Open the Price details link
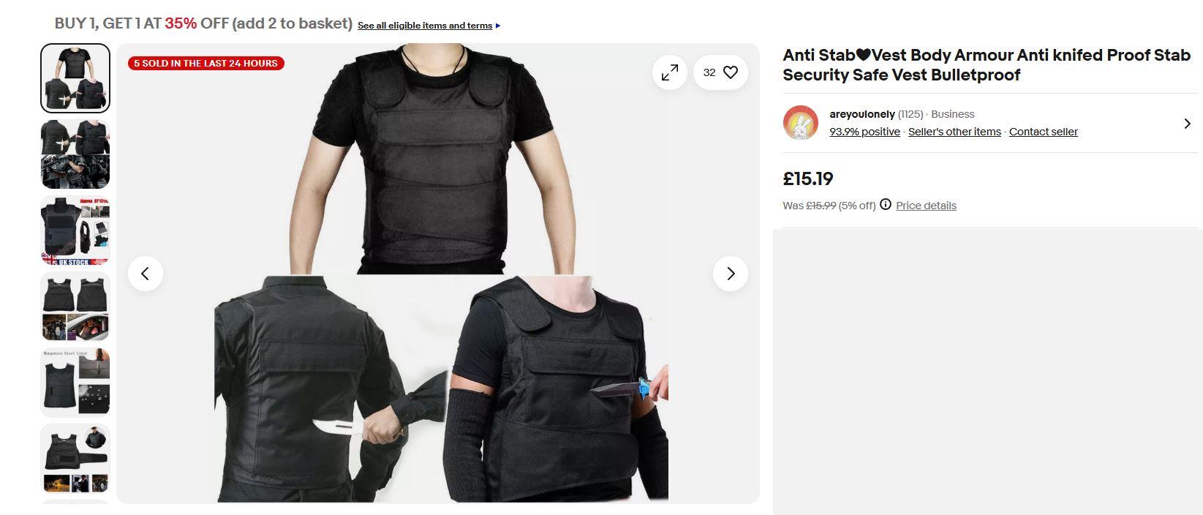 click(926, 206)
